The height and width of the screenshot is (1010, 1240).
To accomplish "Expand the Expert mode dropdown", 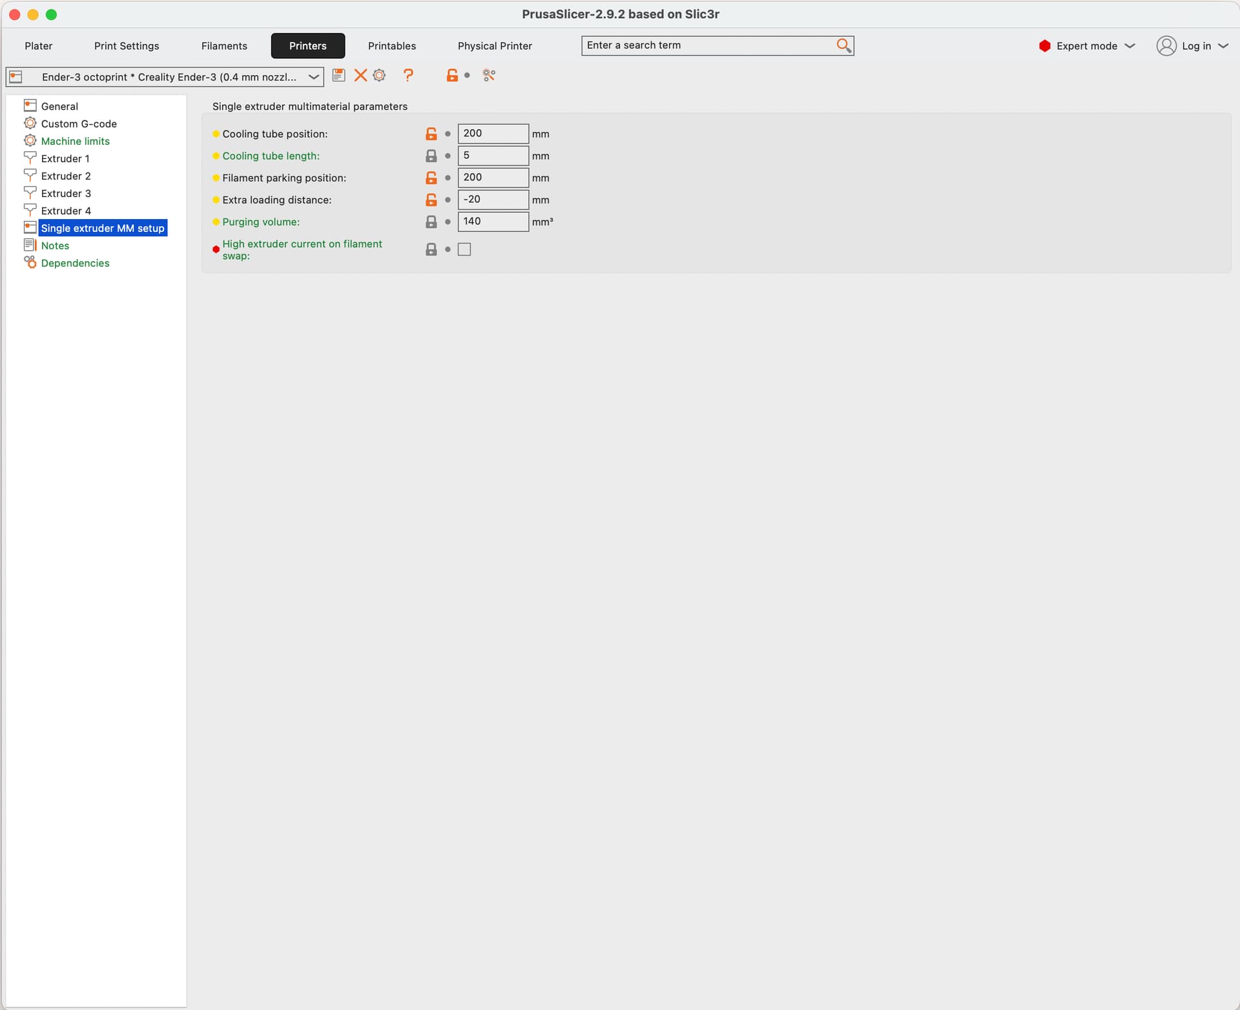I will (1130, 46).
